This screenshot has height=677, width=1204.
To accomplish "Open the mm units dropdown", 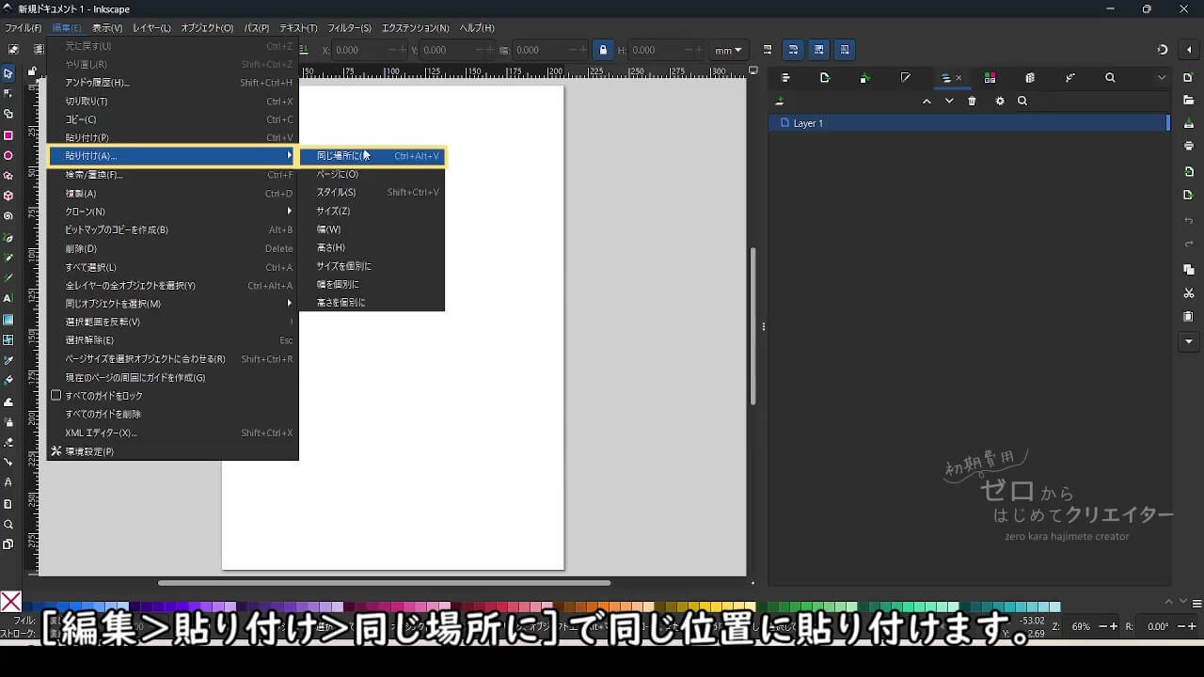I will click(728, 50).
